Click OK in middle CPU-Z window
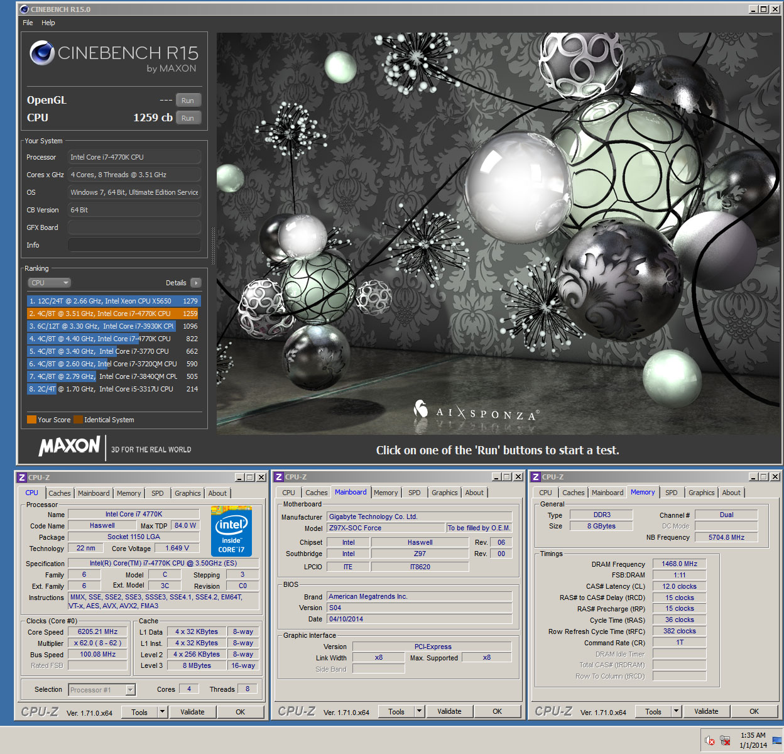Image resolution: width=784 pixels, height=754 pixels. tap(498, 712)
